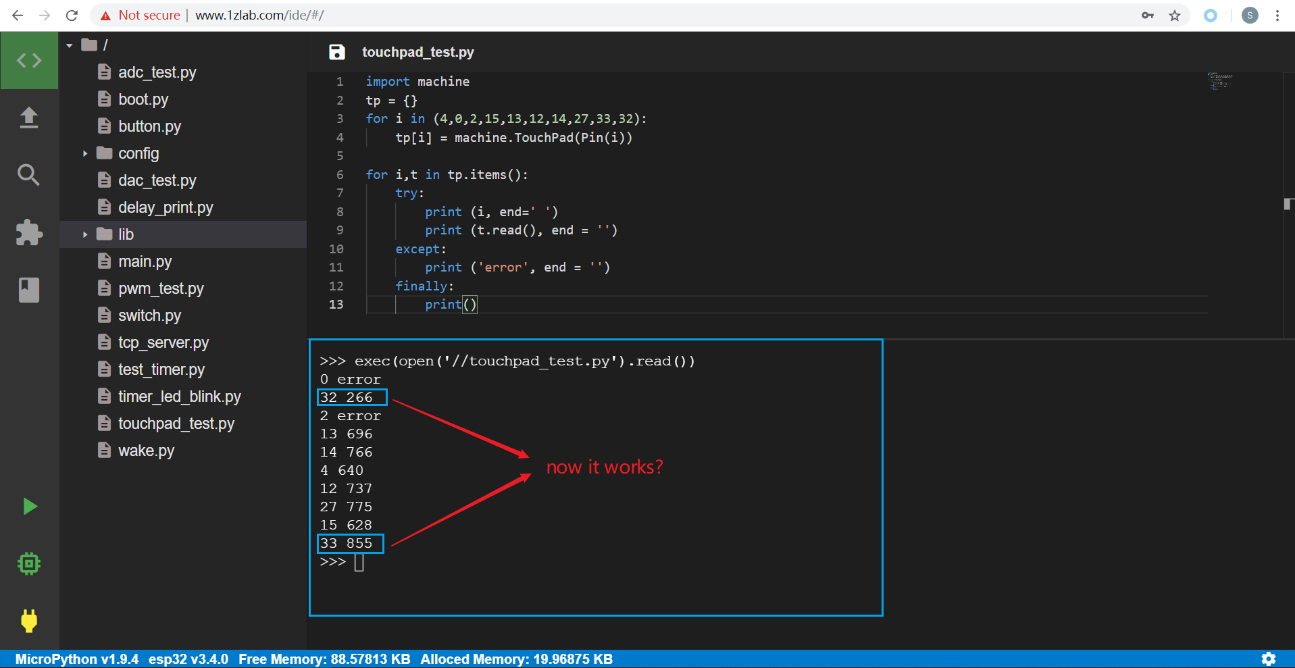Click the Not secure warning label
The height and width of the screenshot is (668, 1295).
[149, 15]
